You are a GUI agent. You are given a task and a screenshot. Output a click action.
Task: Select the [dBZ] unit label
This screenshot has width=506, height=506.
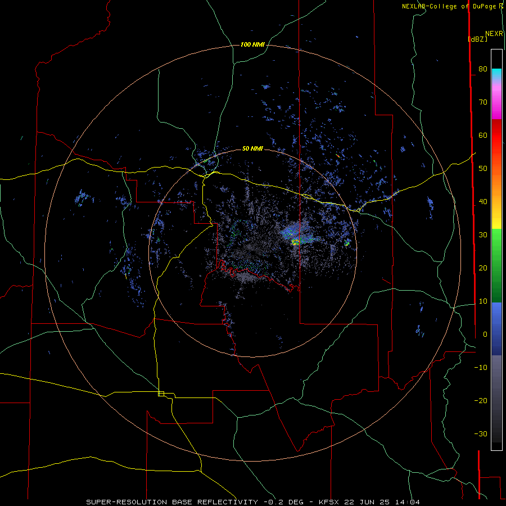[477, 39]
